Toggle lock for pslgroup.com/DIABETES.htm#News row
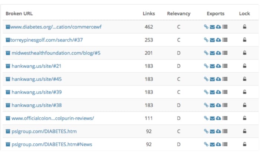 point(244,144)
